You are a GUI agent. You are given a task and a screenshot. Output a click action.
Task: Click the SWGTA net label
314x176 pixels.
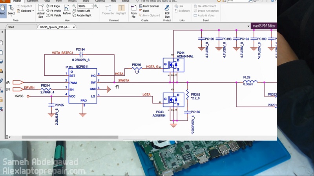[x=124, y=80]
